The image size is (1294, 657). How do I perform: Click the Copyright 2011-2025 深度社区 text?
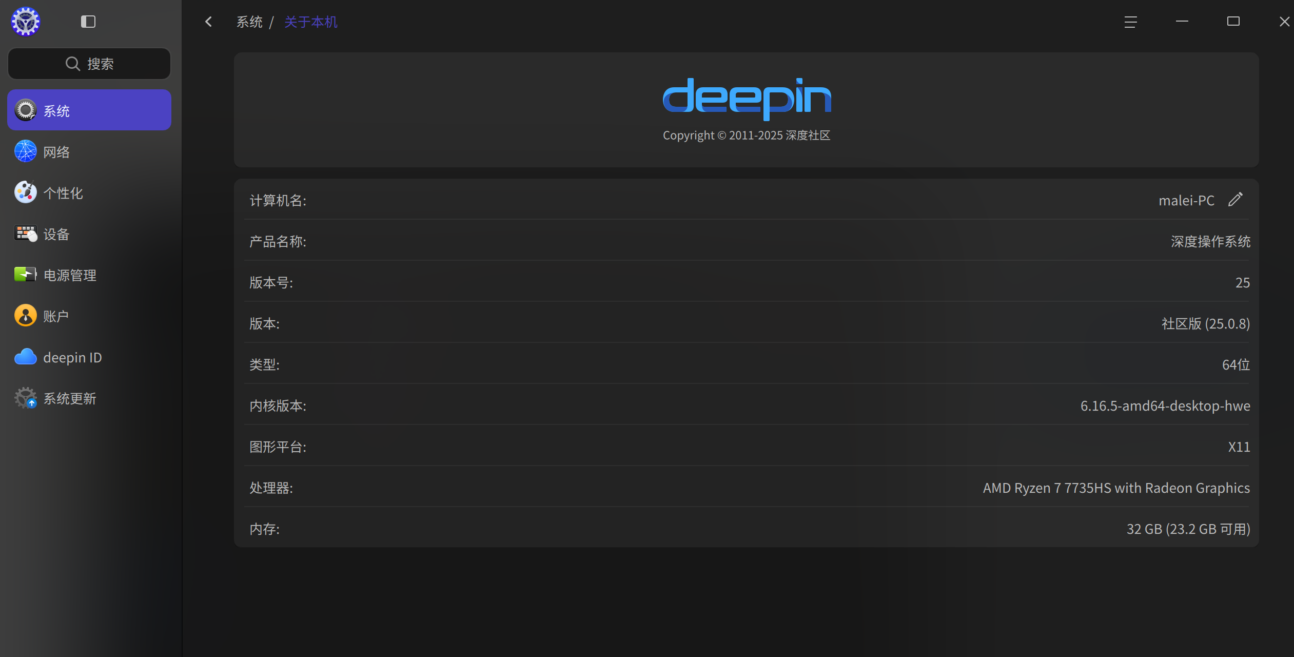tap(747, 135)
